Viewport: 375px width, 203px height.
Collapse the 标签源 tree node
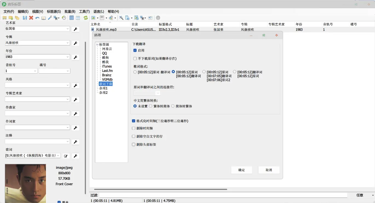tap(97, 45)
